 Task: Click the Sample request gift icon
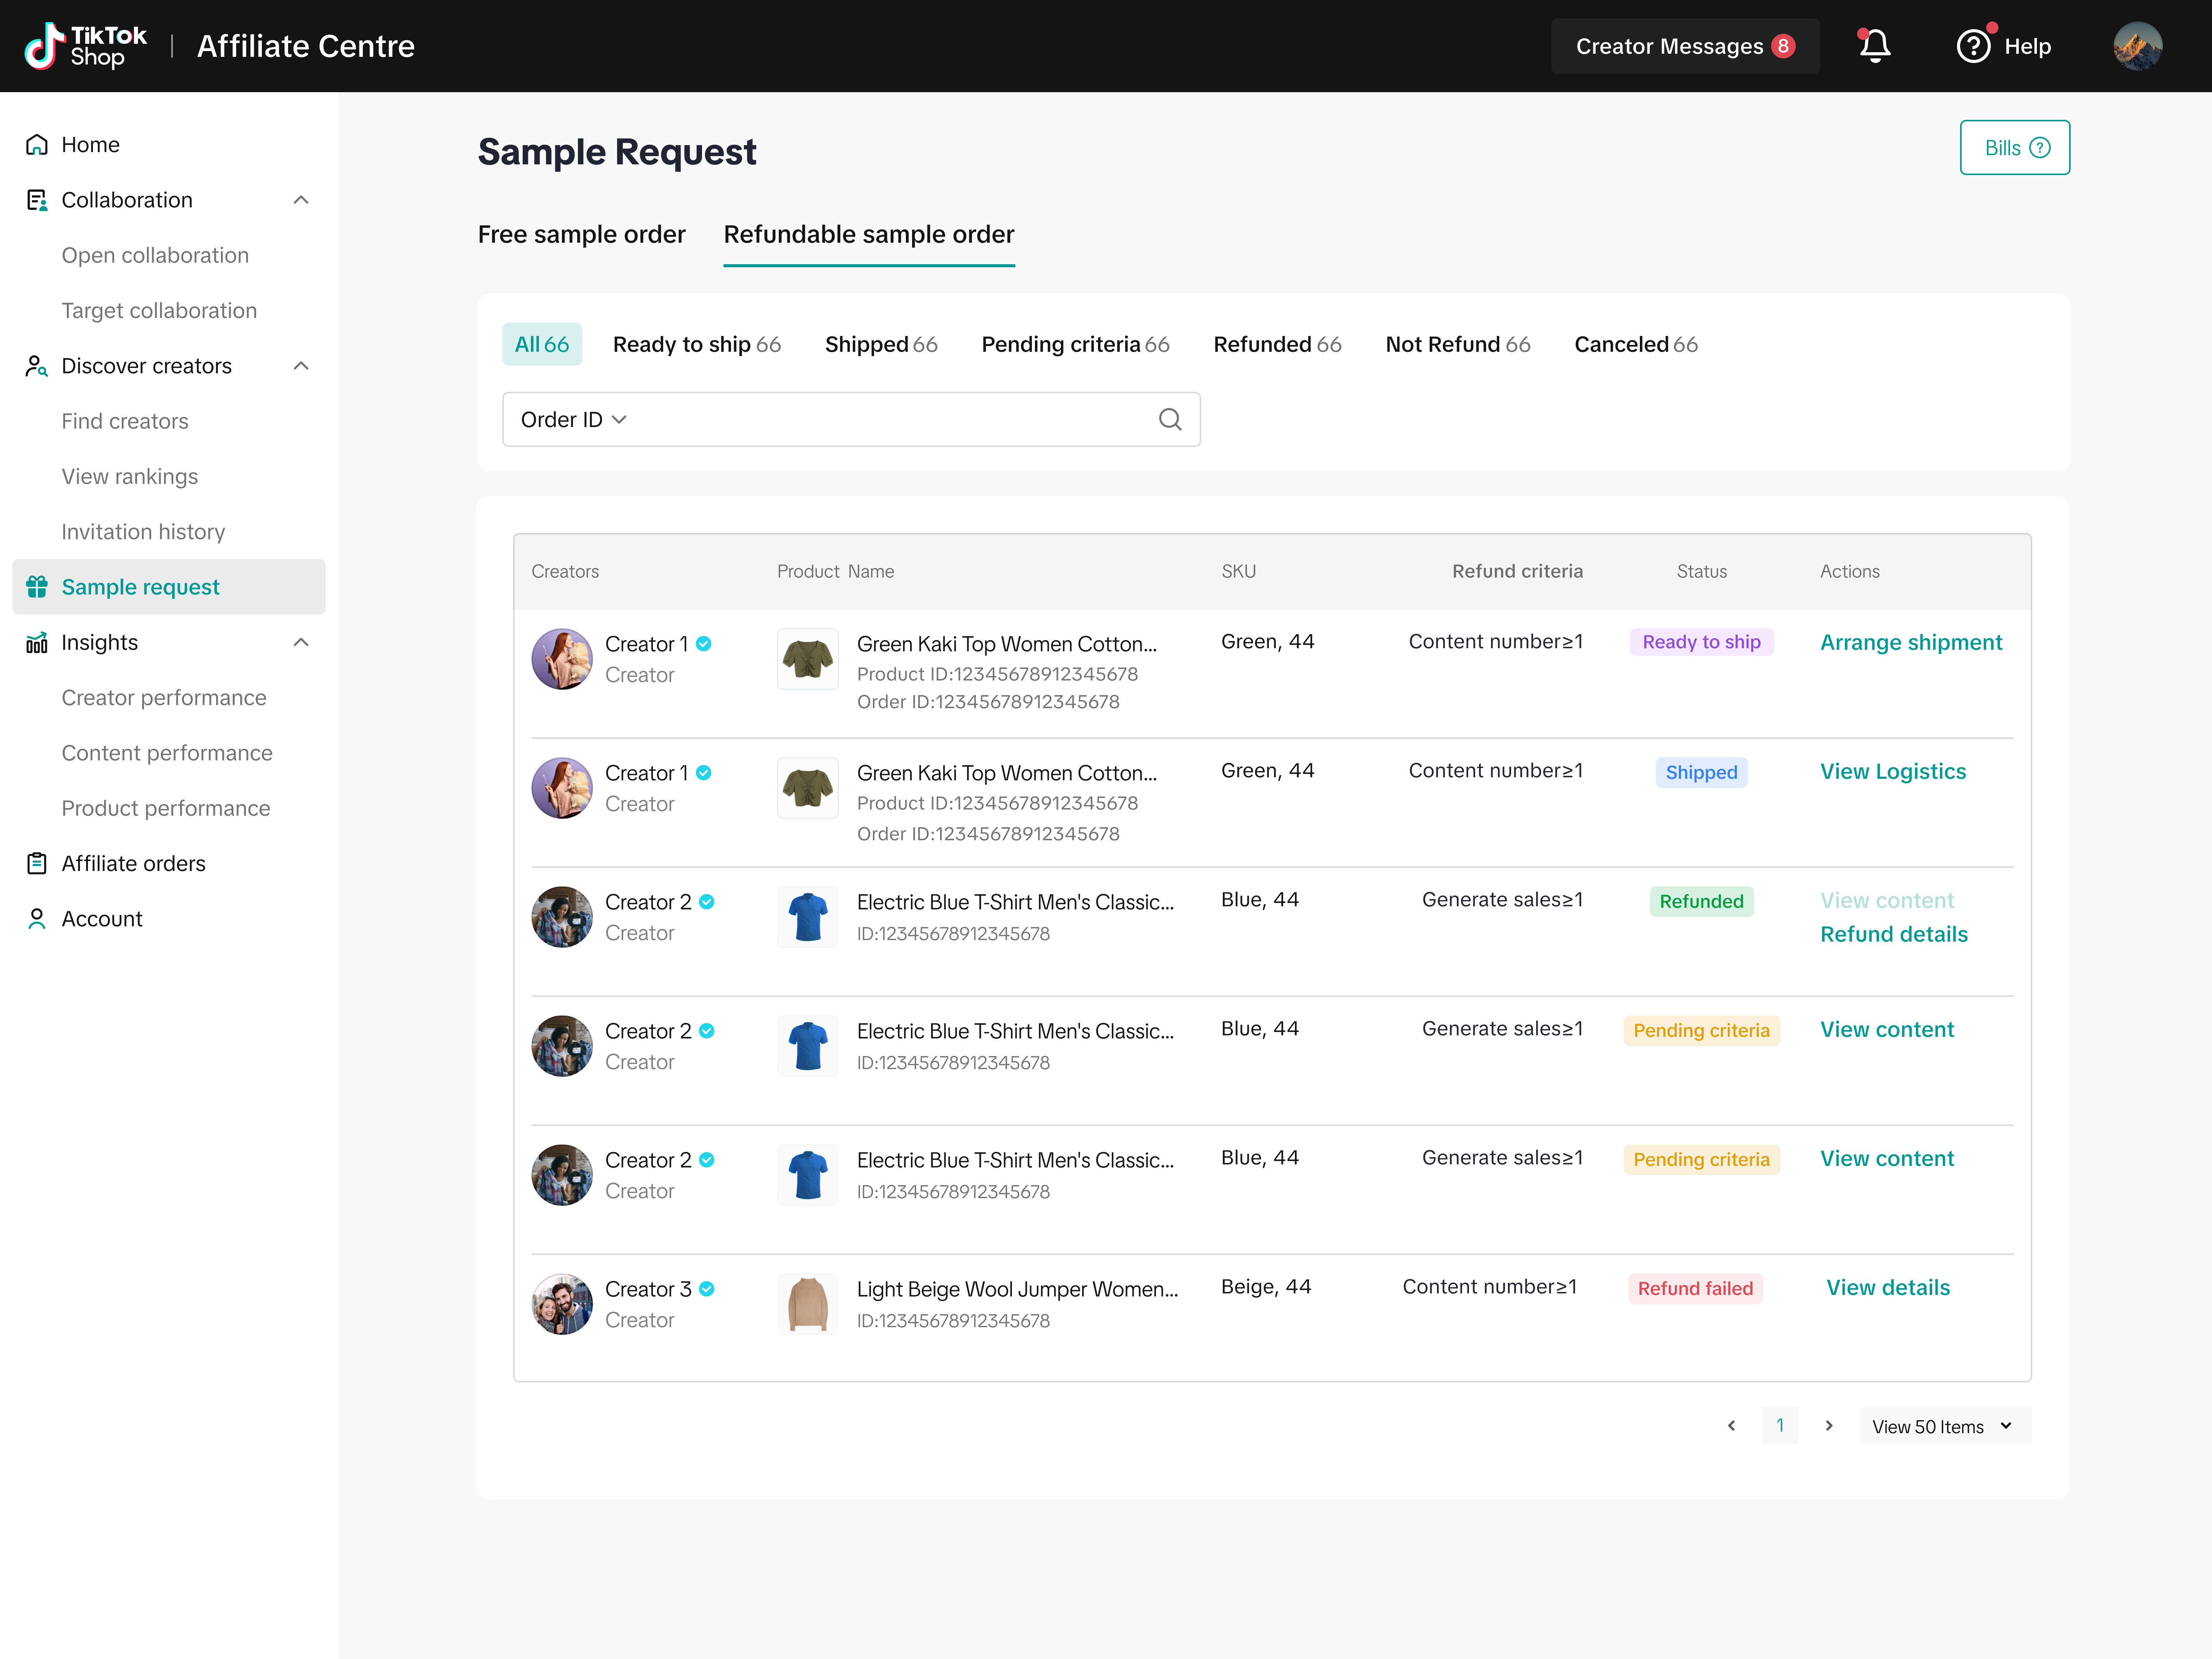coord(37,587)
